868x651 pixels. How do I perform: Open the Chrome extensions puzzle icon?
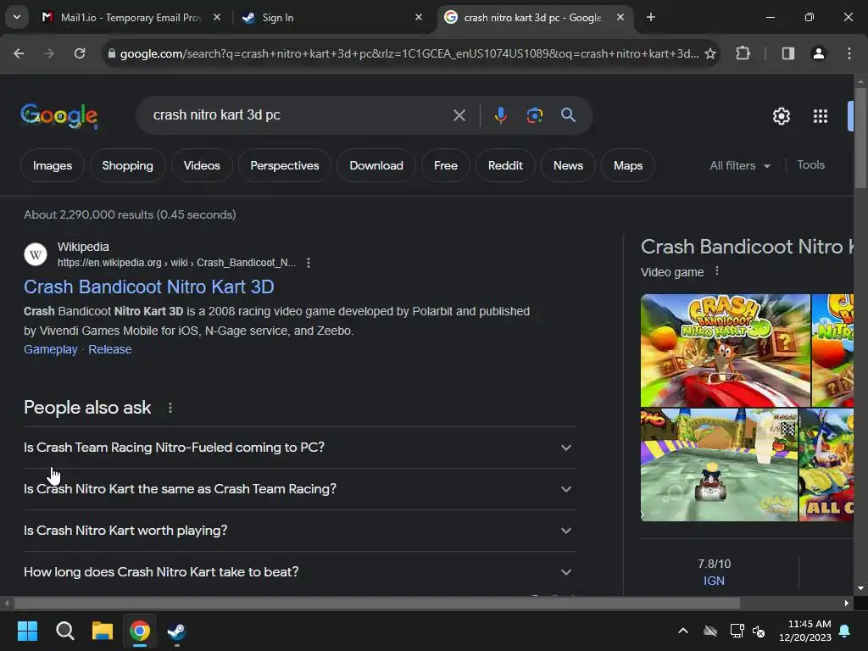(x=743, y=53)
